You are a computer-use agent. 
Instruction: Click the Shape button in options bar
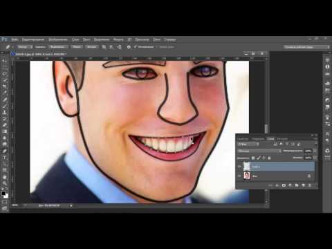[92, 47]
